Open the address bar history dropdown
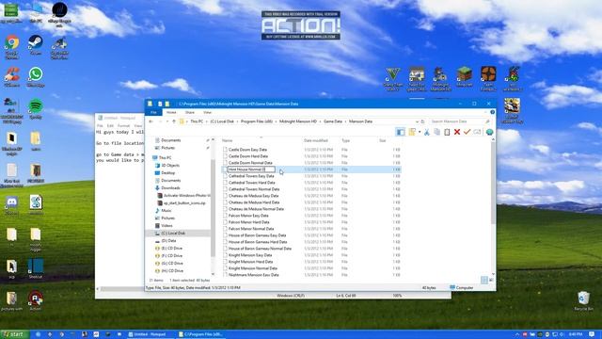Screen dimensions: 602x339 tap(417, 121)
